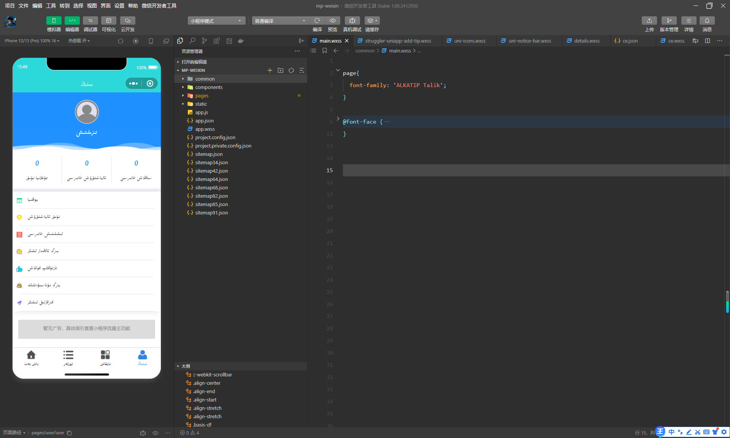Screen dimensions: 730x438
Task: Open the source control icon in sidebar
Action: [x=205, y=41]
